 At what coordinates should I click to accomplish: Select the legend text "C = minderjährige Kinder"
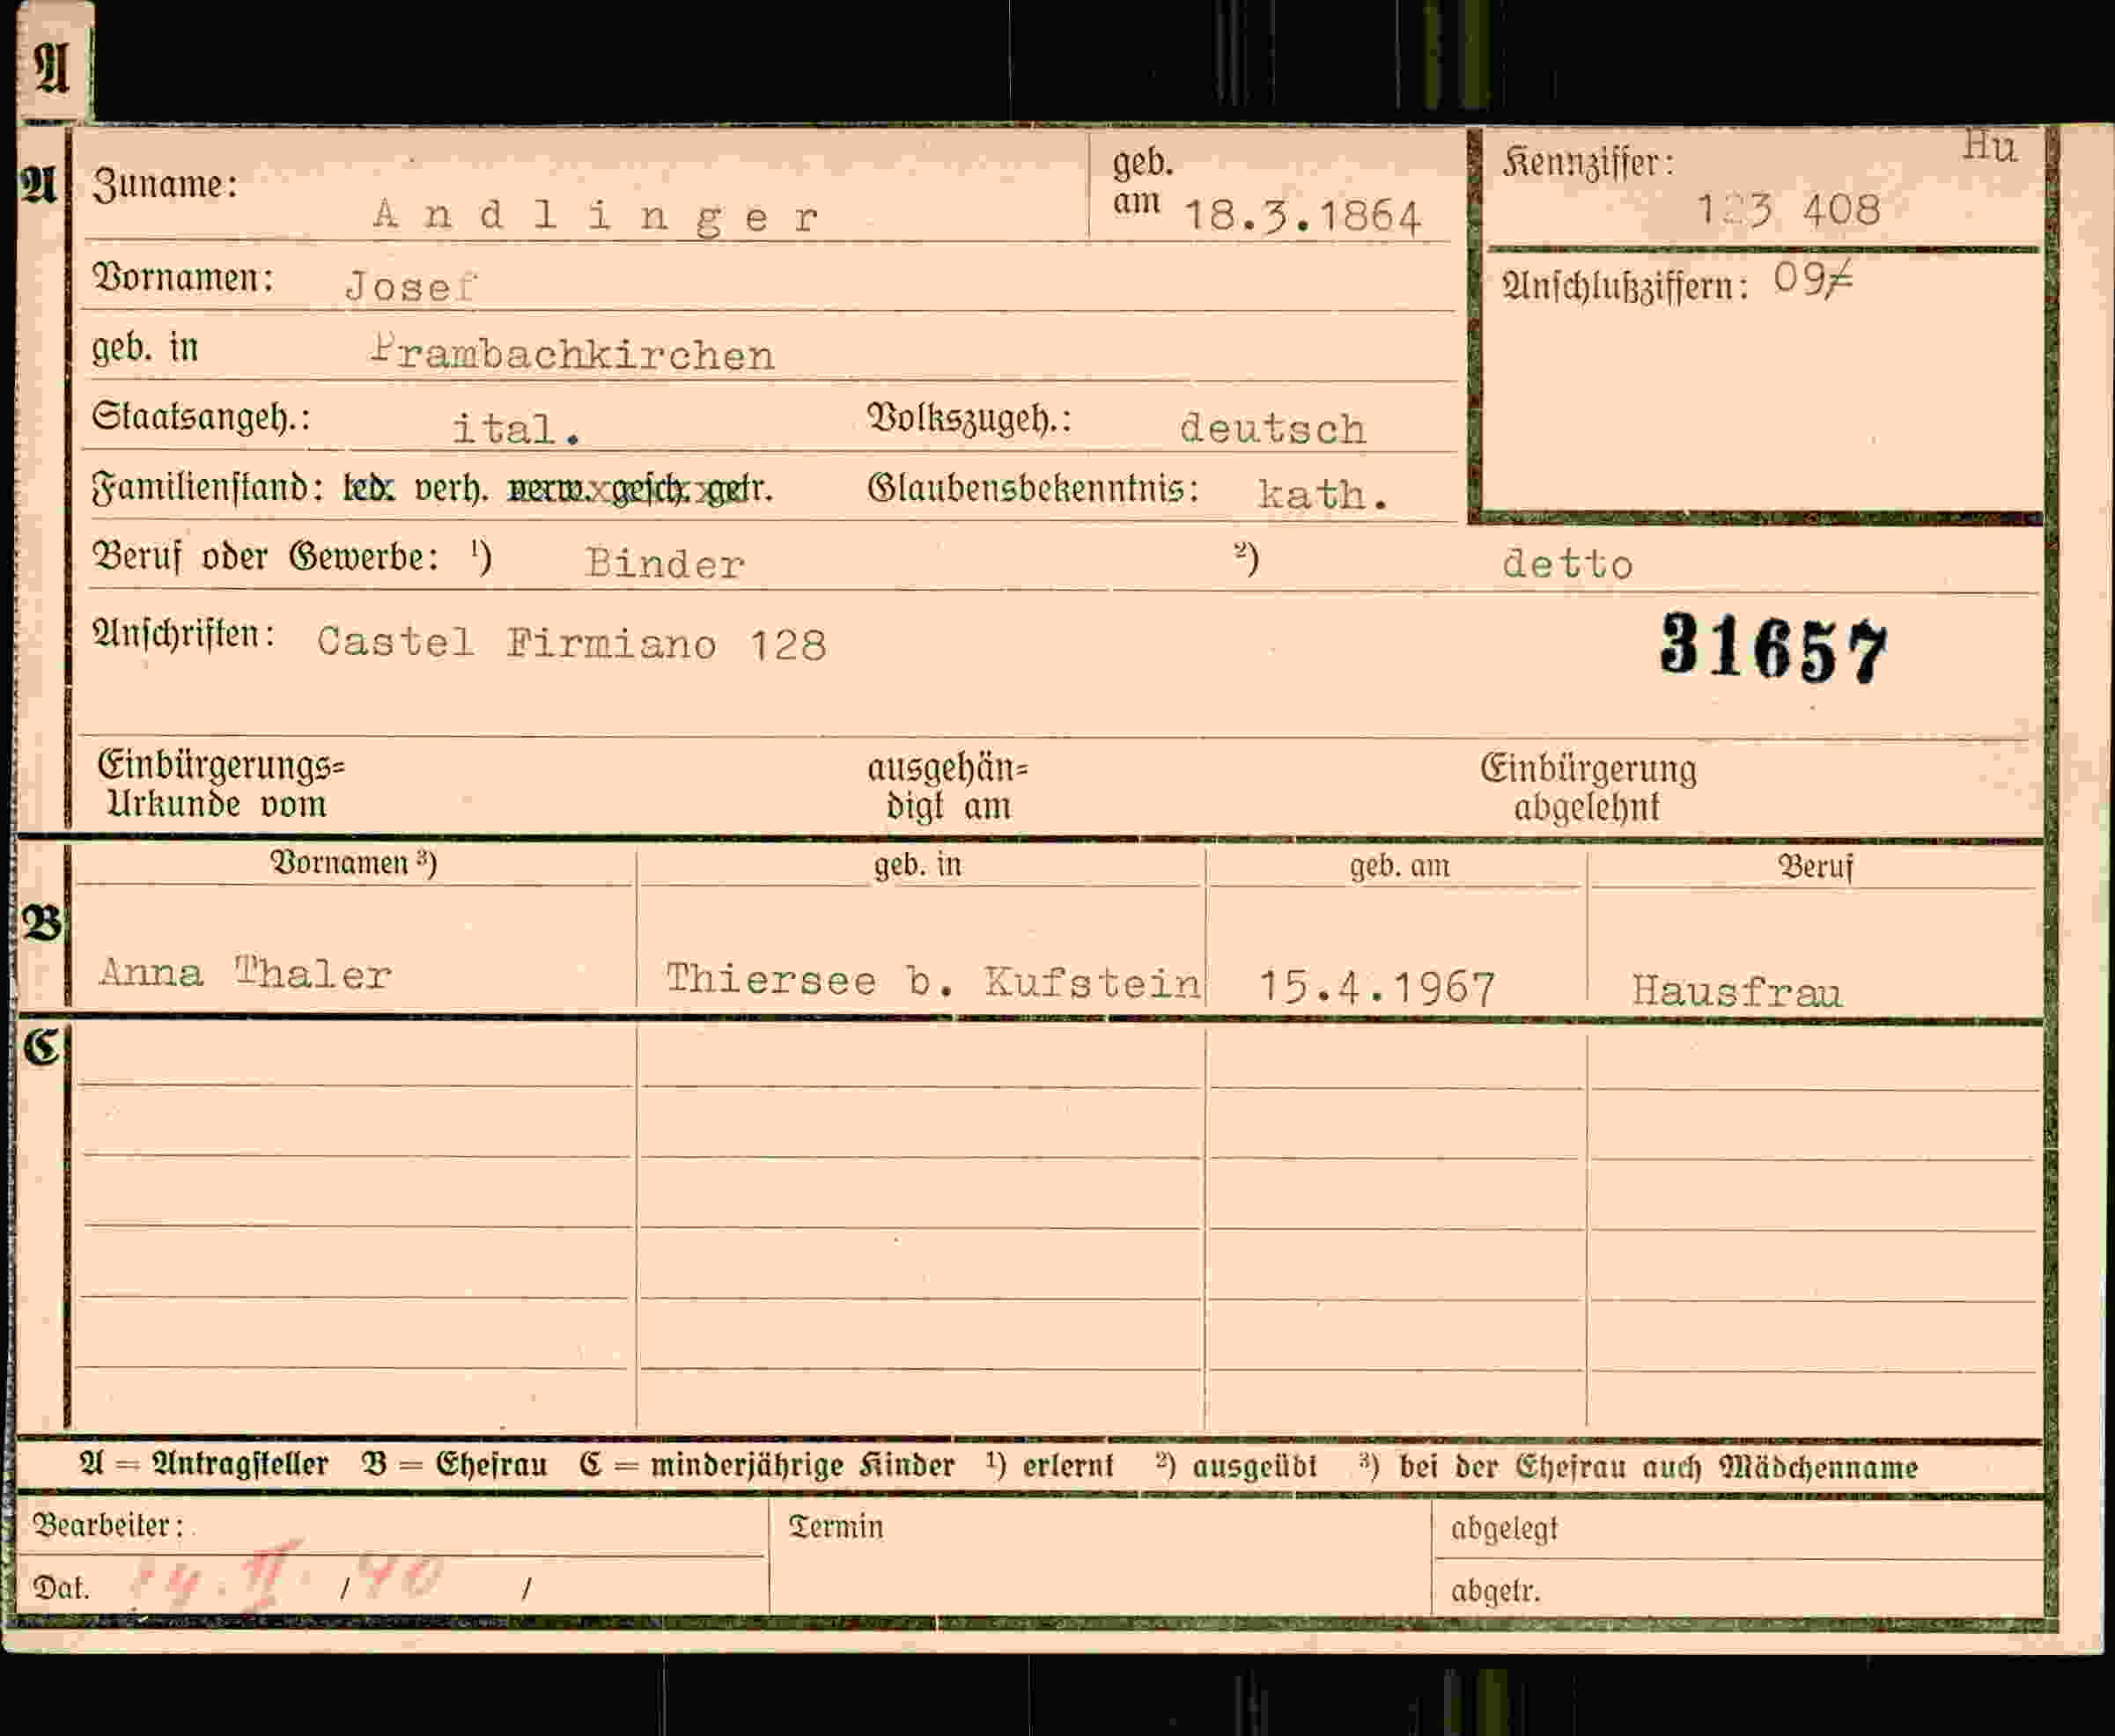[767, 1466]
